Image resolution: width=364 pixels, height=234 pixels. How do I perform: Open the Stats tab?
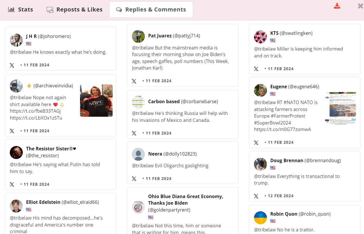21,9
